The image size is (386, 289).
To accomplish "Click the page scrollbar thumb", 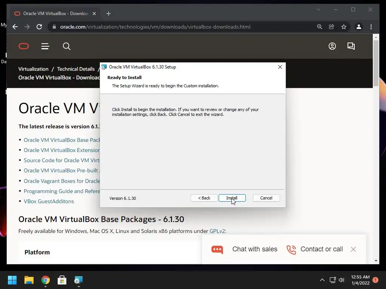I will click(376, 63).
